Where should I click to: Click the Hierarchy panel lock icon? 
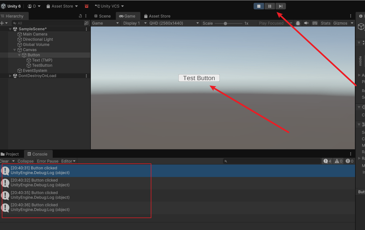point(80,16)
